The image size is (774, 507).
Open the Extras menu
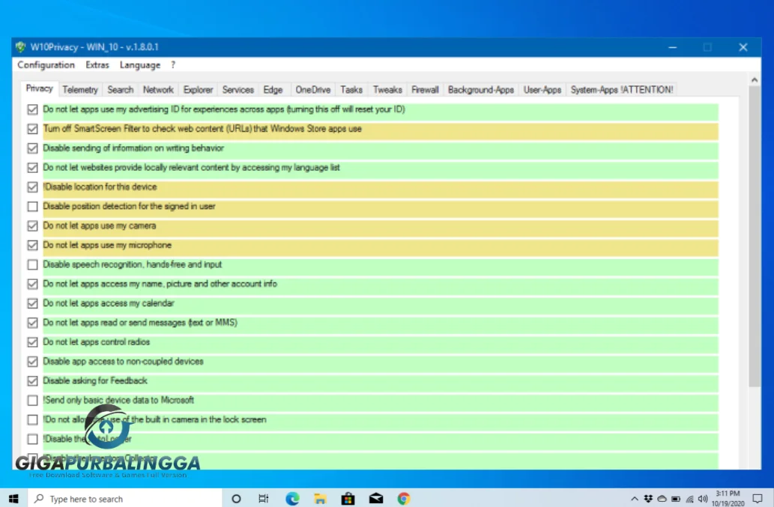pyautogui.click(x=97, y=65)
